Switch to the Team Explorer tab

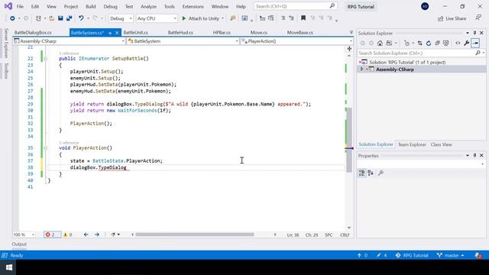point(412,144)
